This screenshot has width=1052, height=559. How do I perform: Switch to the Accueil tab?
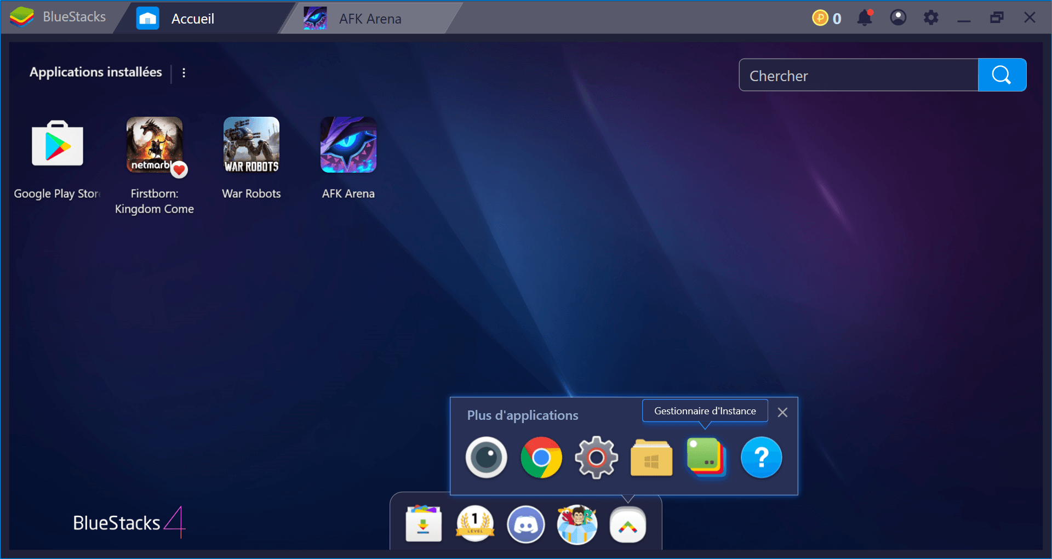204,18
